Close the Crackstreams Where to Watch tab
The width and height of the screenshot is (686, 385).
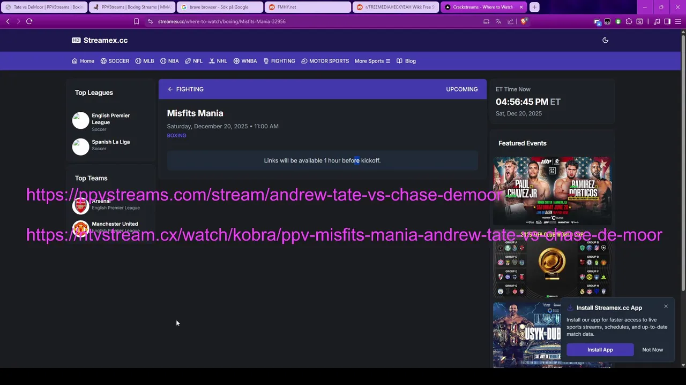click(x=520, y=7)
